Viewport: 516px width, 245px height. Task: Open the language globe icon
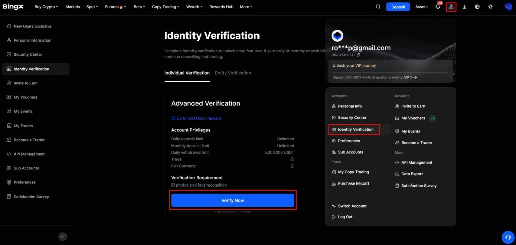tap(477, 7)
